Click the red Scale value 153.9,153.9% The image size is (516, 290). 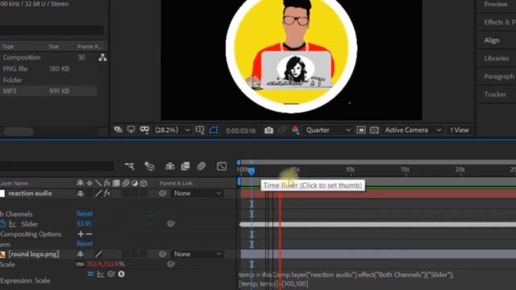tap(106, 264)
